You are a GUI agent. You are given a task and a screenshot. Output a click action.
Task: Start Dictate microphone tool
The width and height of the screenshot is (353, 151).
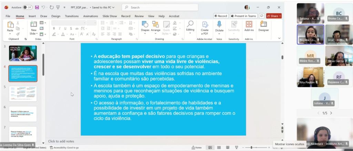tap(219, 26)
